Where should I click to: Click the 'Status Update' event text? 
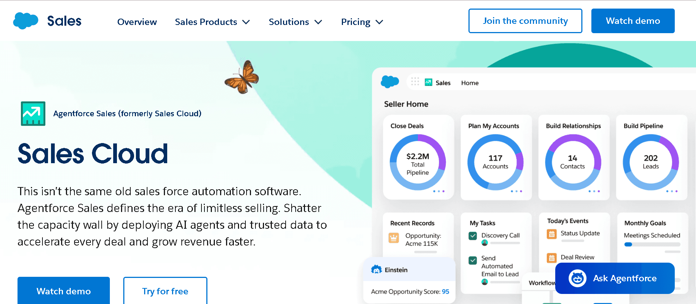coord(580,233)
